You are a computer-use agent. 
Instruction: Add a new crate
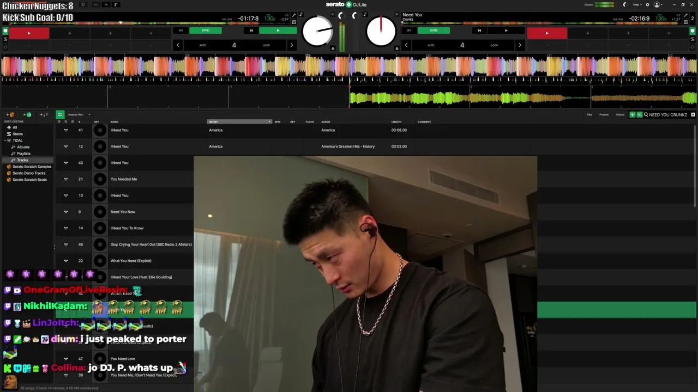coord(10,115)
